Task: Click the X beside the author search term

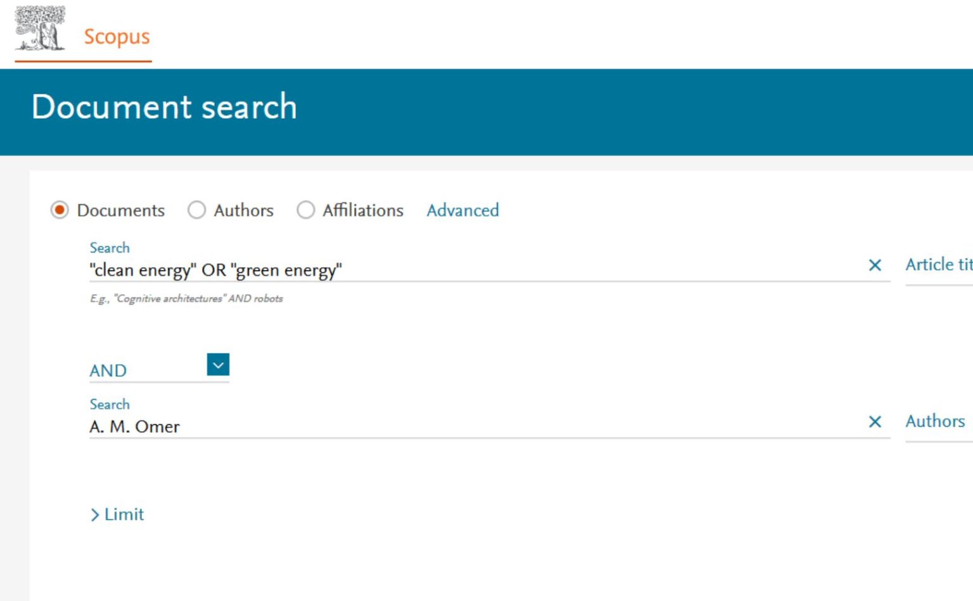Action: [876, 422]
